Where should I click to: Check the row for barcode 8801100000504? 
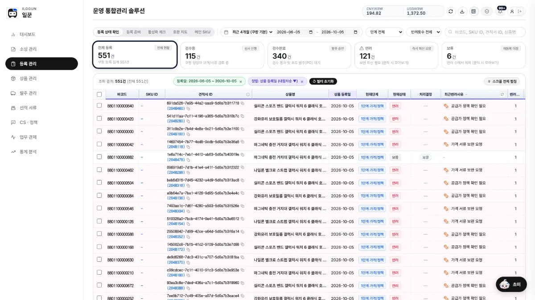click(x=99, y=182)
